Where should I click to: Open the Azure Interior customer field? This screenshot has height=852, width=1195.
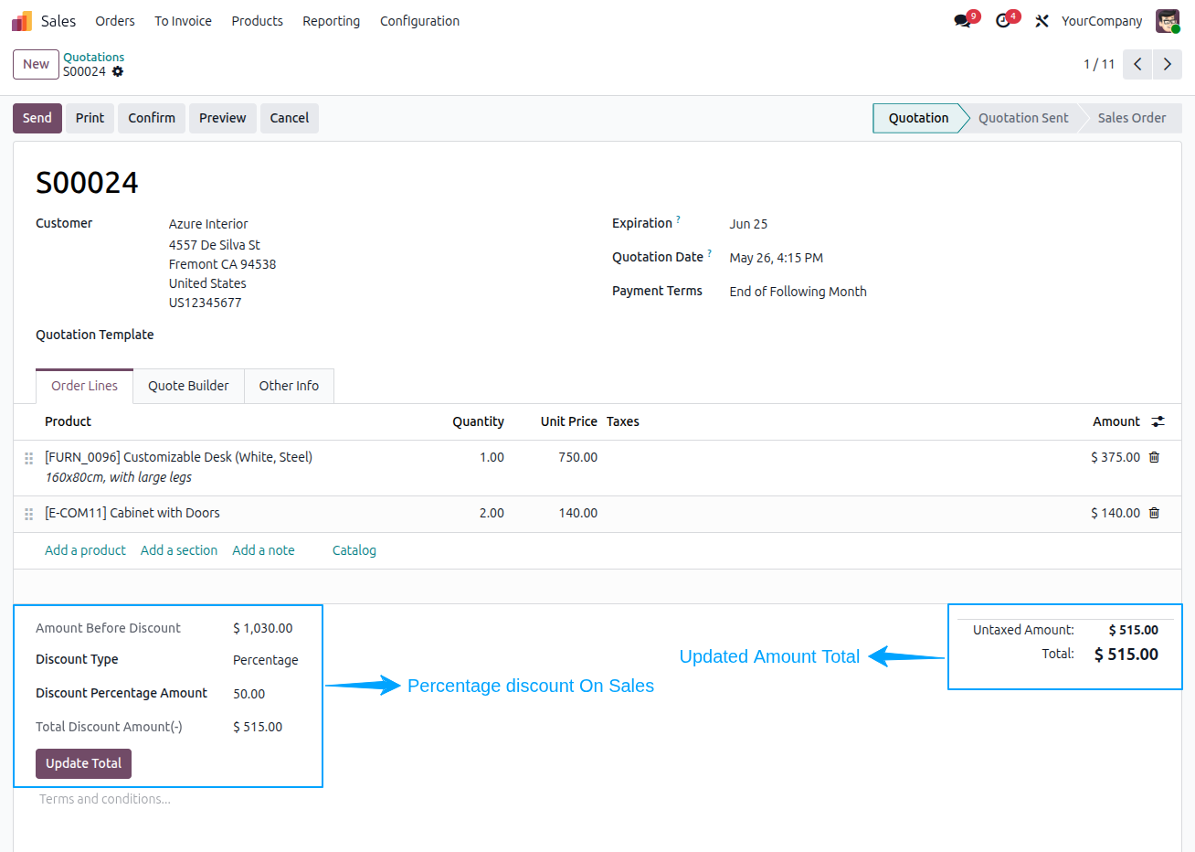click(x=208, y=224)
